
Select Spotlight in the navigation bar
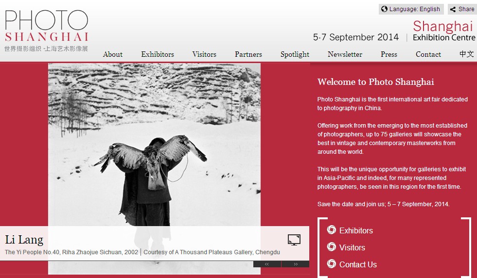pos(295,55)
